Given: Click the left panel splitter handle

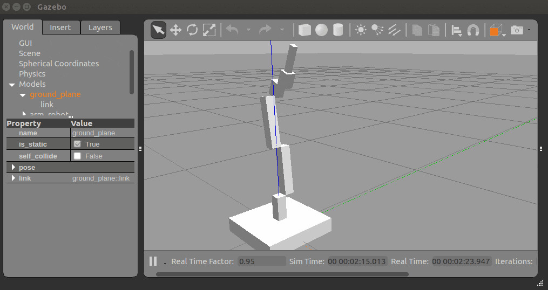Looking at the screenshot, I should (x=140, y=149).
